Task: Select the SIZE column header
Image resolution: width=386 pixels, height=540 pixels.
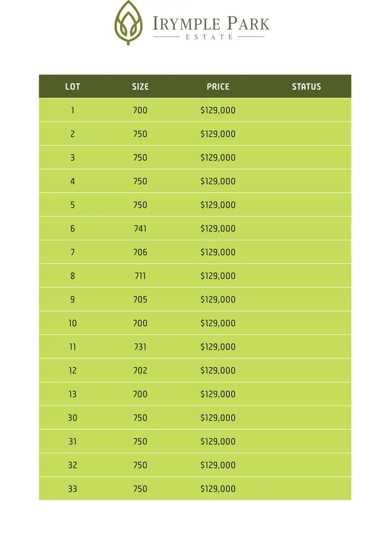Action: [x=141, y=87]
